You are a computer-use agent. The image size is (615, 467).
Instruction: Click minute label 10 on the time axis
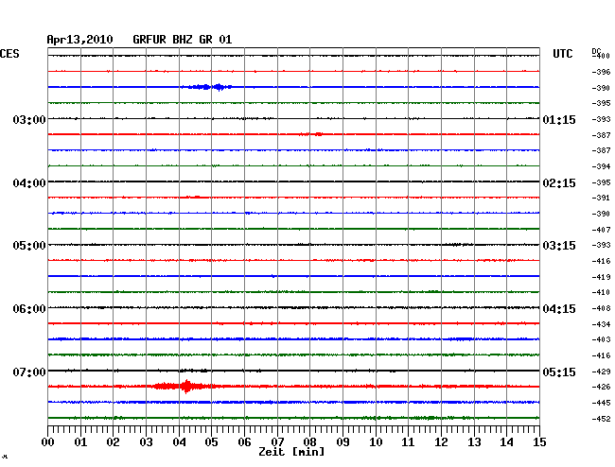pos(376,442)
